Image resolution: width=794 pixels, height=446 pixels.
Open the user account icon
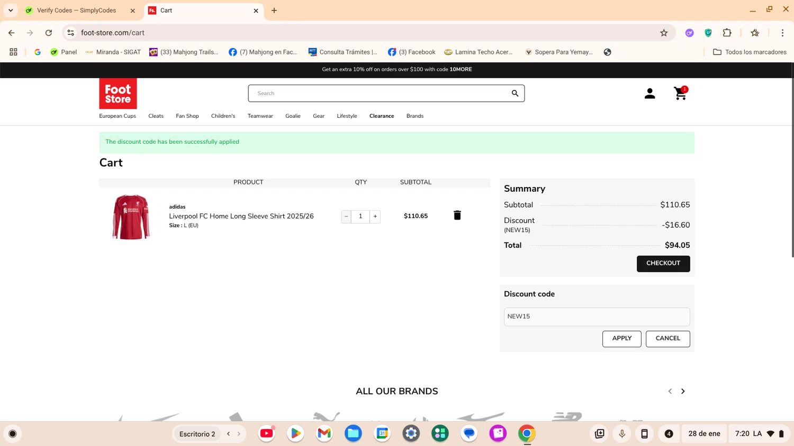(x=649, y=94)
